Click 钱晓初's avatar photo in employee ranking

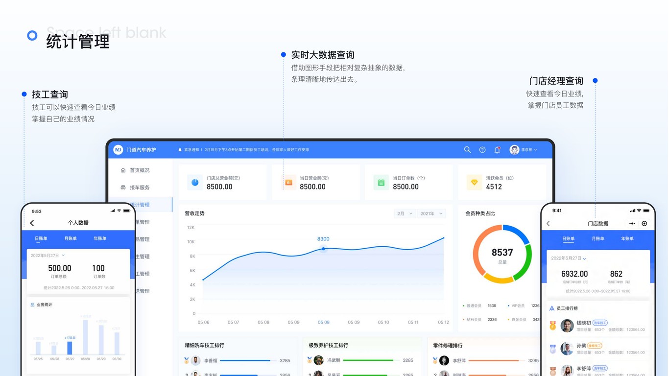click(x=567, y=326)
